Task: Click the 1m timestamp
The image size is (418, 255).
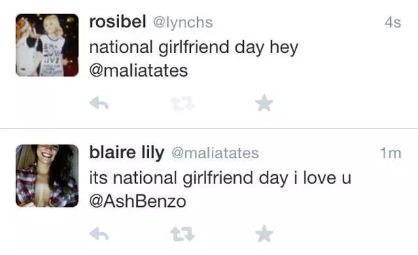Action: 391,153
